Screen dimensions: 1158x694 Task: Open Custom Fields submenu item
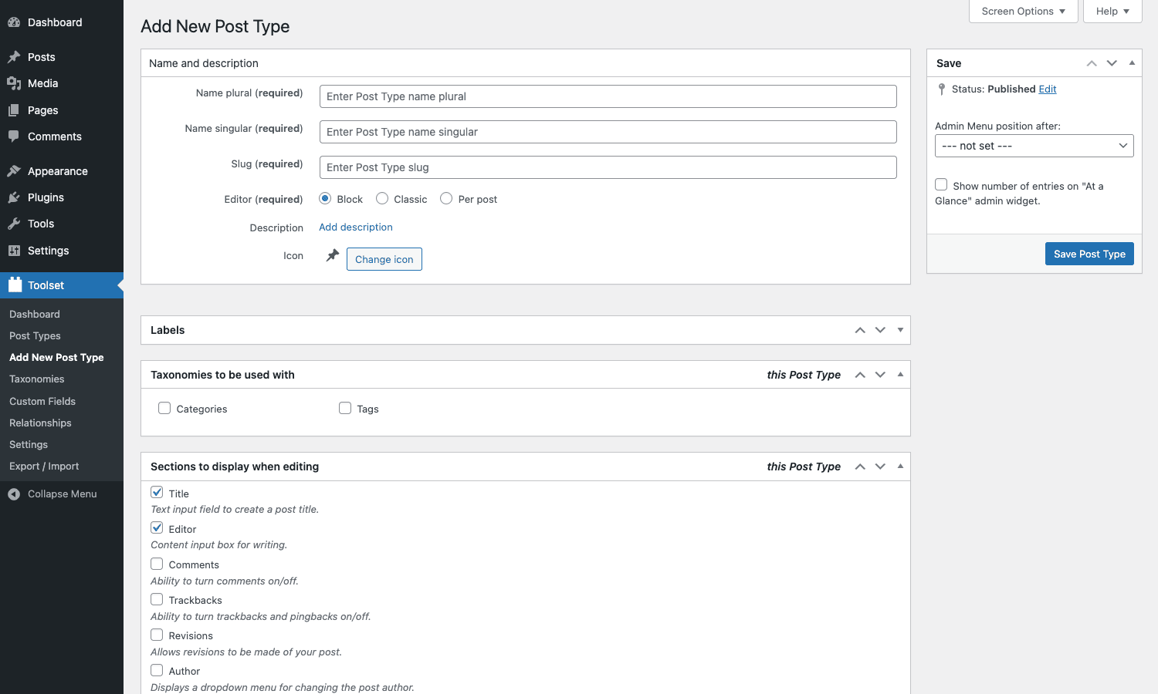pos(42,401)
